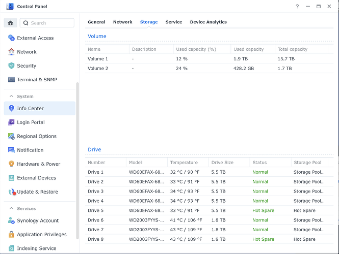The image size is (339, 254).
Task: Select the Storage tab
Action: pyautogui.click(x=149, y=22)
